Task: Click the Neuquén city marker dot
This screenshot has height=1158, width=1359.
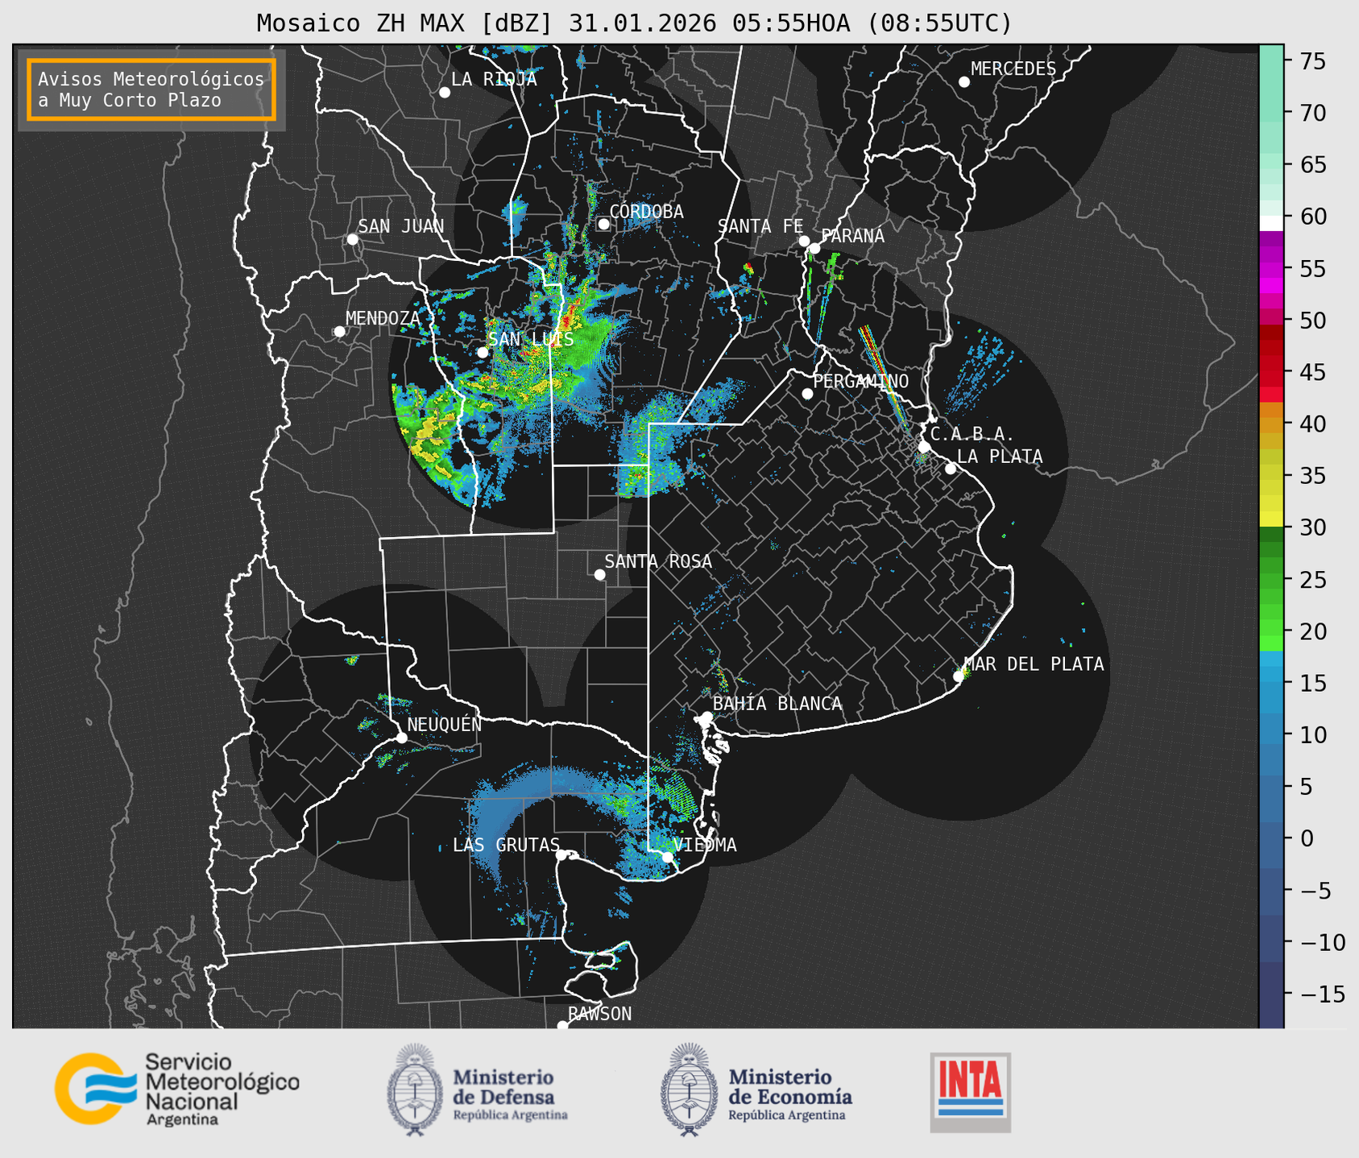Action: pos(401,738)
